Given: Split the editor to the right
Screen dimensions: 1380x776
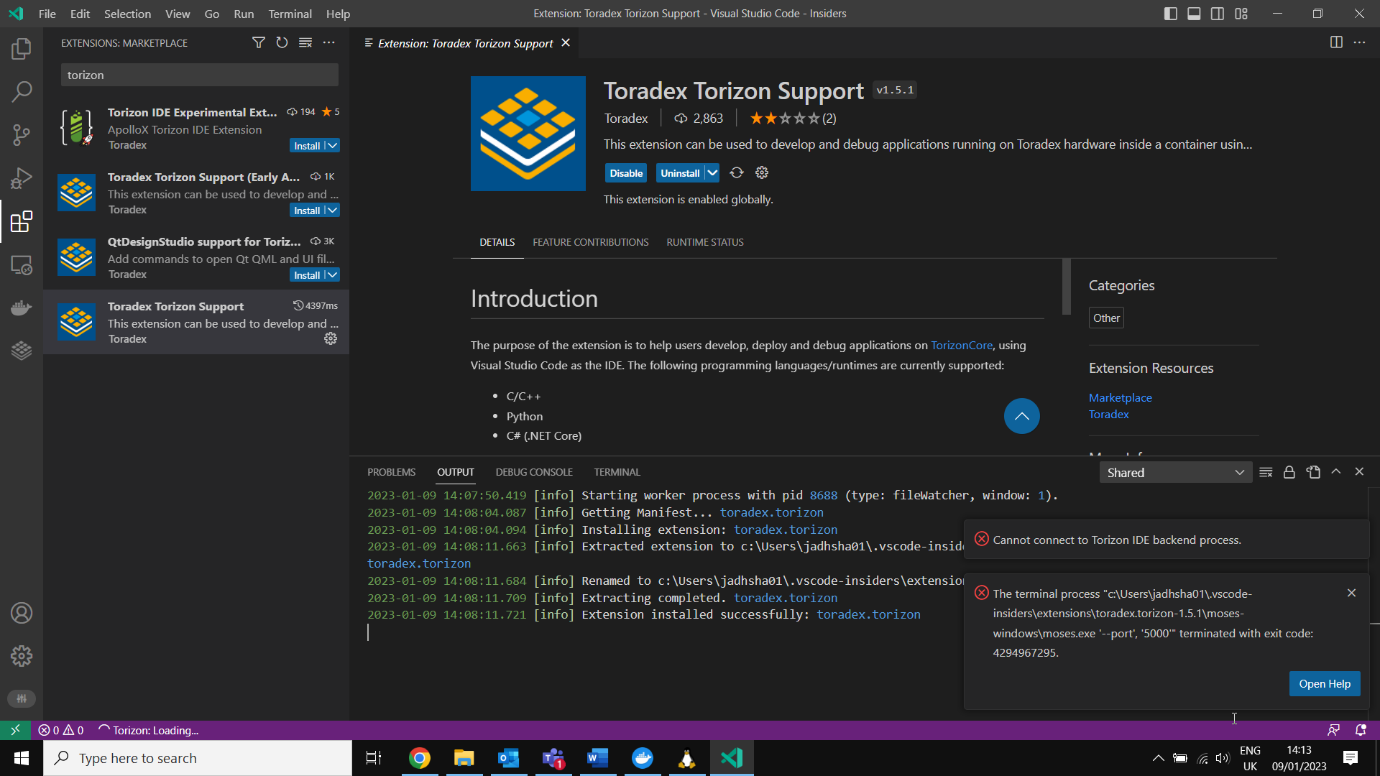Looking at the screenshot, I should (x=1336, y=42).
